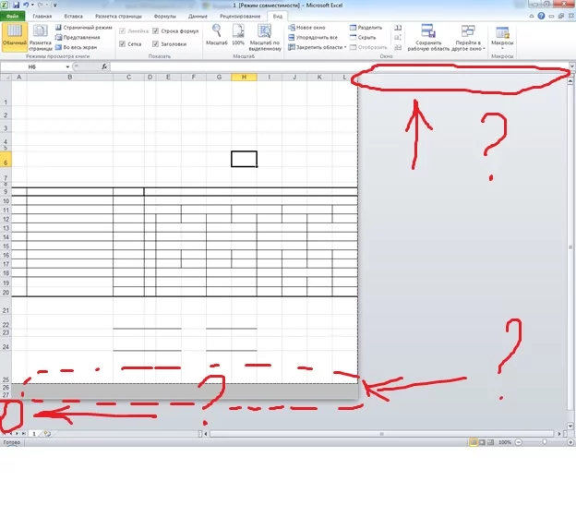
Task: Click Разделить to split the window
Action: tap(366, 28)
